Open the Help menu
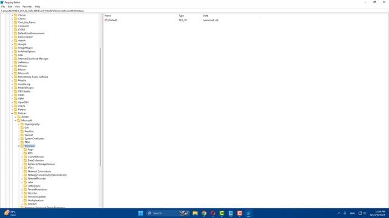The width and height of the screenshot is (389, 218). tap(38, 7)
